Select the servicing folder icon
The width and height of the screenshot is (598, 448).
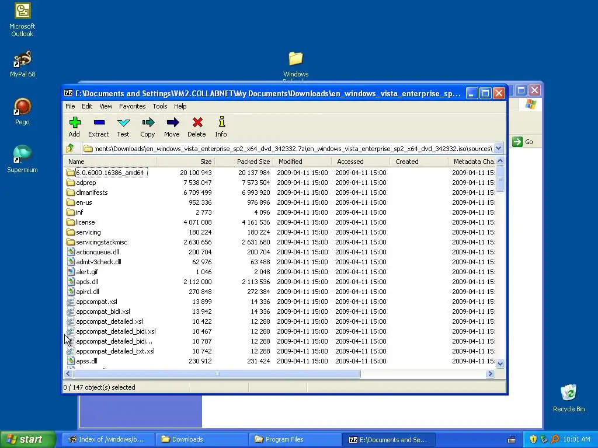tap(70, 232)
